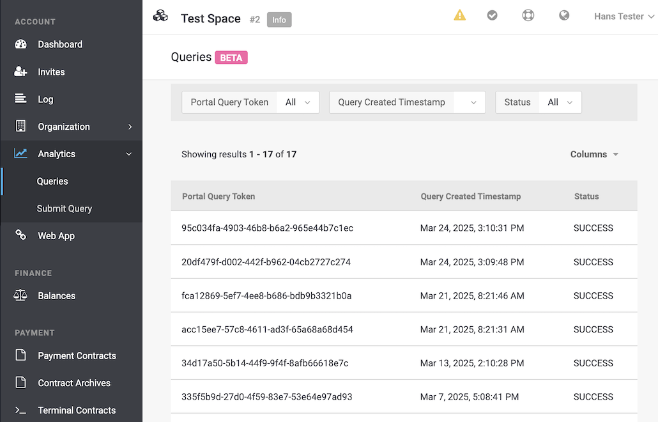Open the Portal Query Token filter
This screenshot has height=422, width=658.
click(250, 102)
